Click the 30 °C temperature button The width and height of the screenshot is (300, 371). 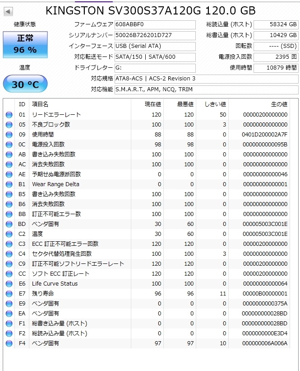(25, 84)
